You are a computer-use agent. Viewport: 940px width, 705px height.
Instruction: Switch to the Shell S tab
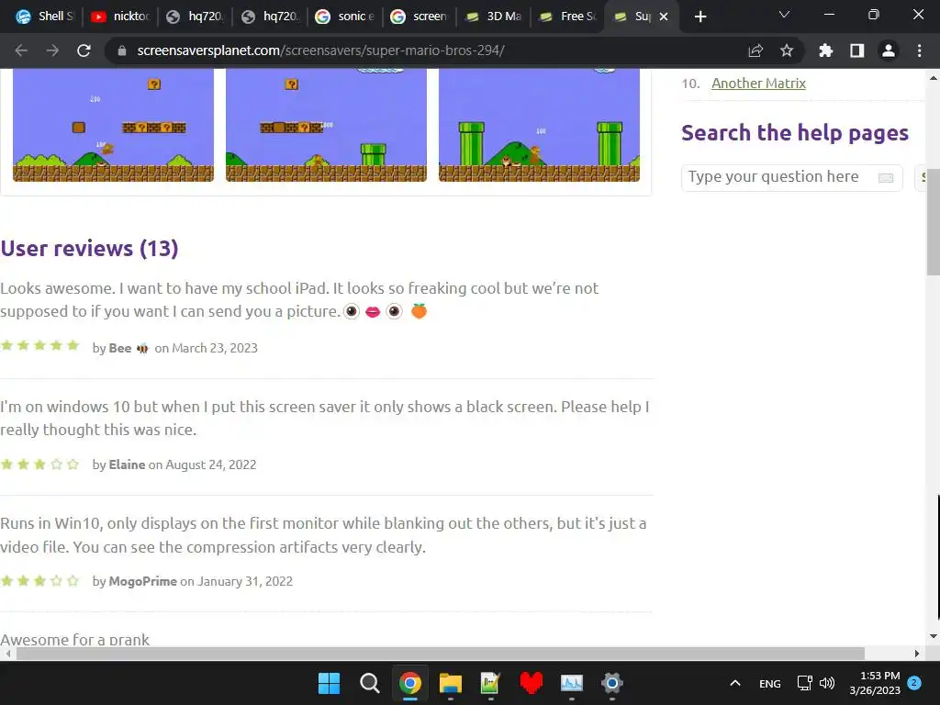(44, 17)
